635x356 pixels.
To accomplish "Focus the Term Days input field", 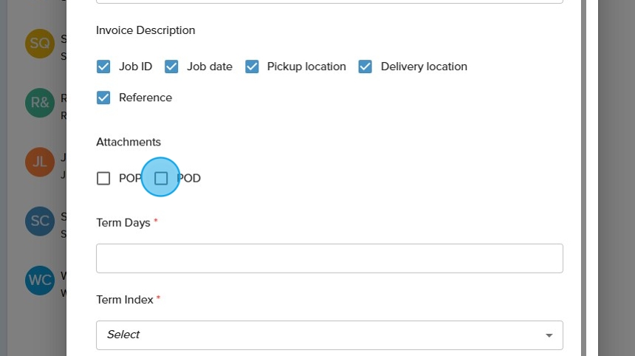I will [329, 259].
